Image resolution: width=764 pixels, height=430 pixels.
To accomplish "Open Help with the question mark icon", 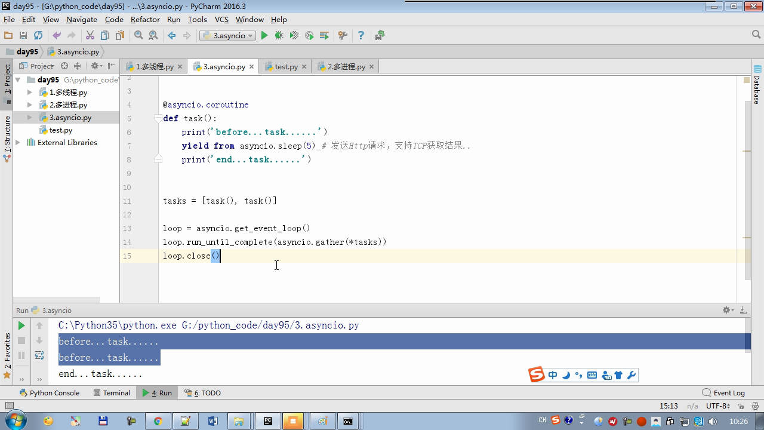I will point(361,36).
